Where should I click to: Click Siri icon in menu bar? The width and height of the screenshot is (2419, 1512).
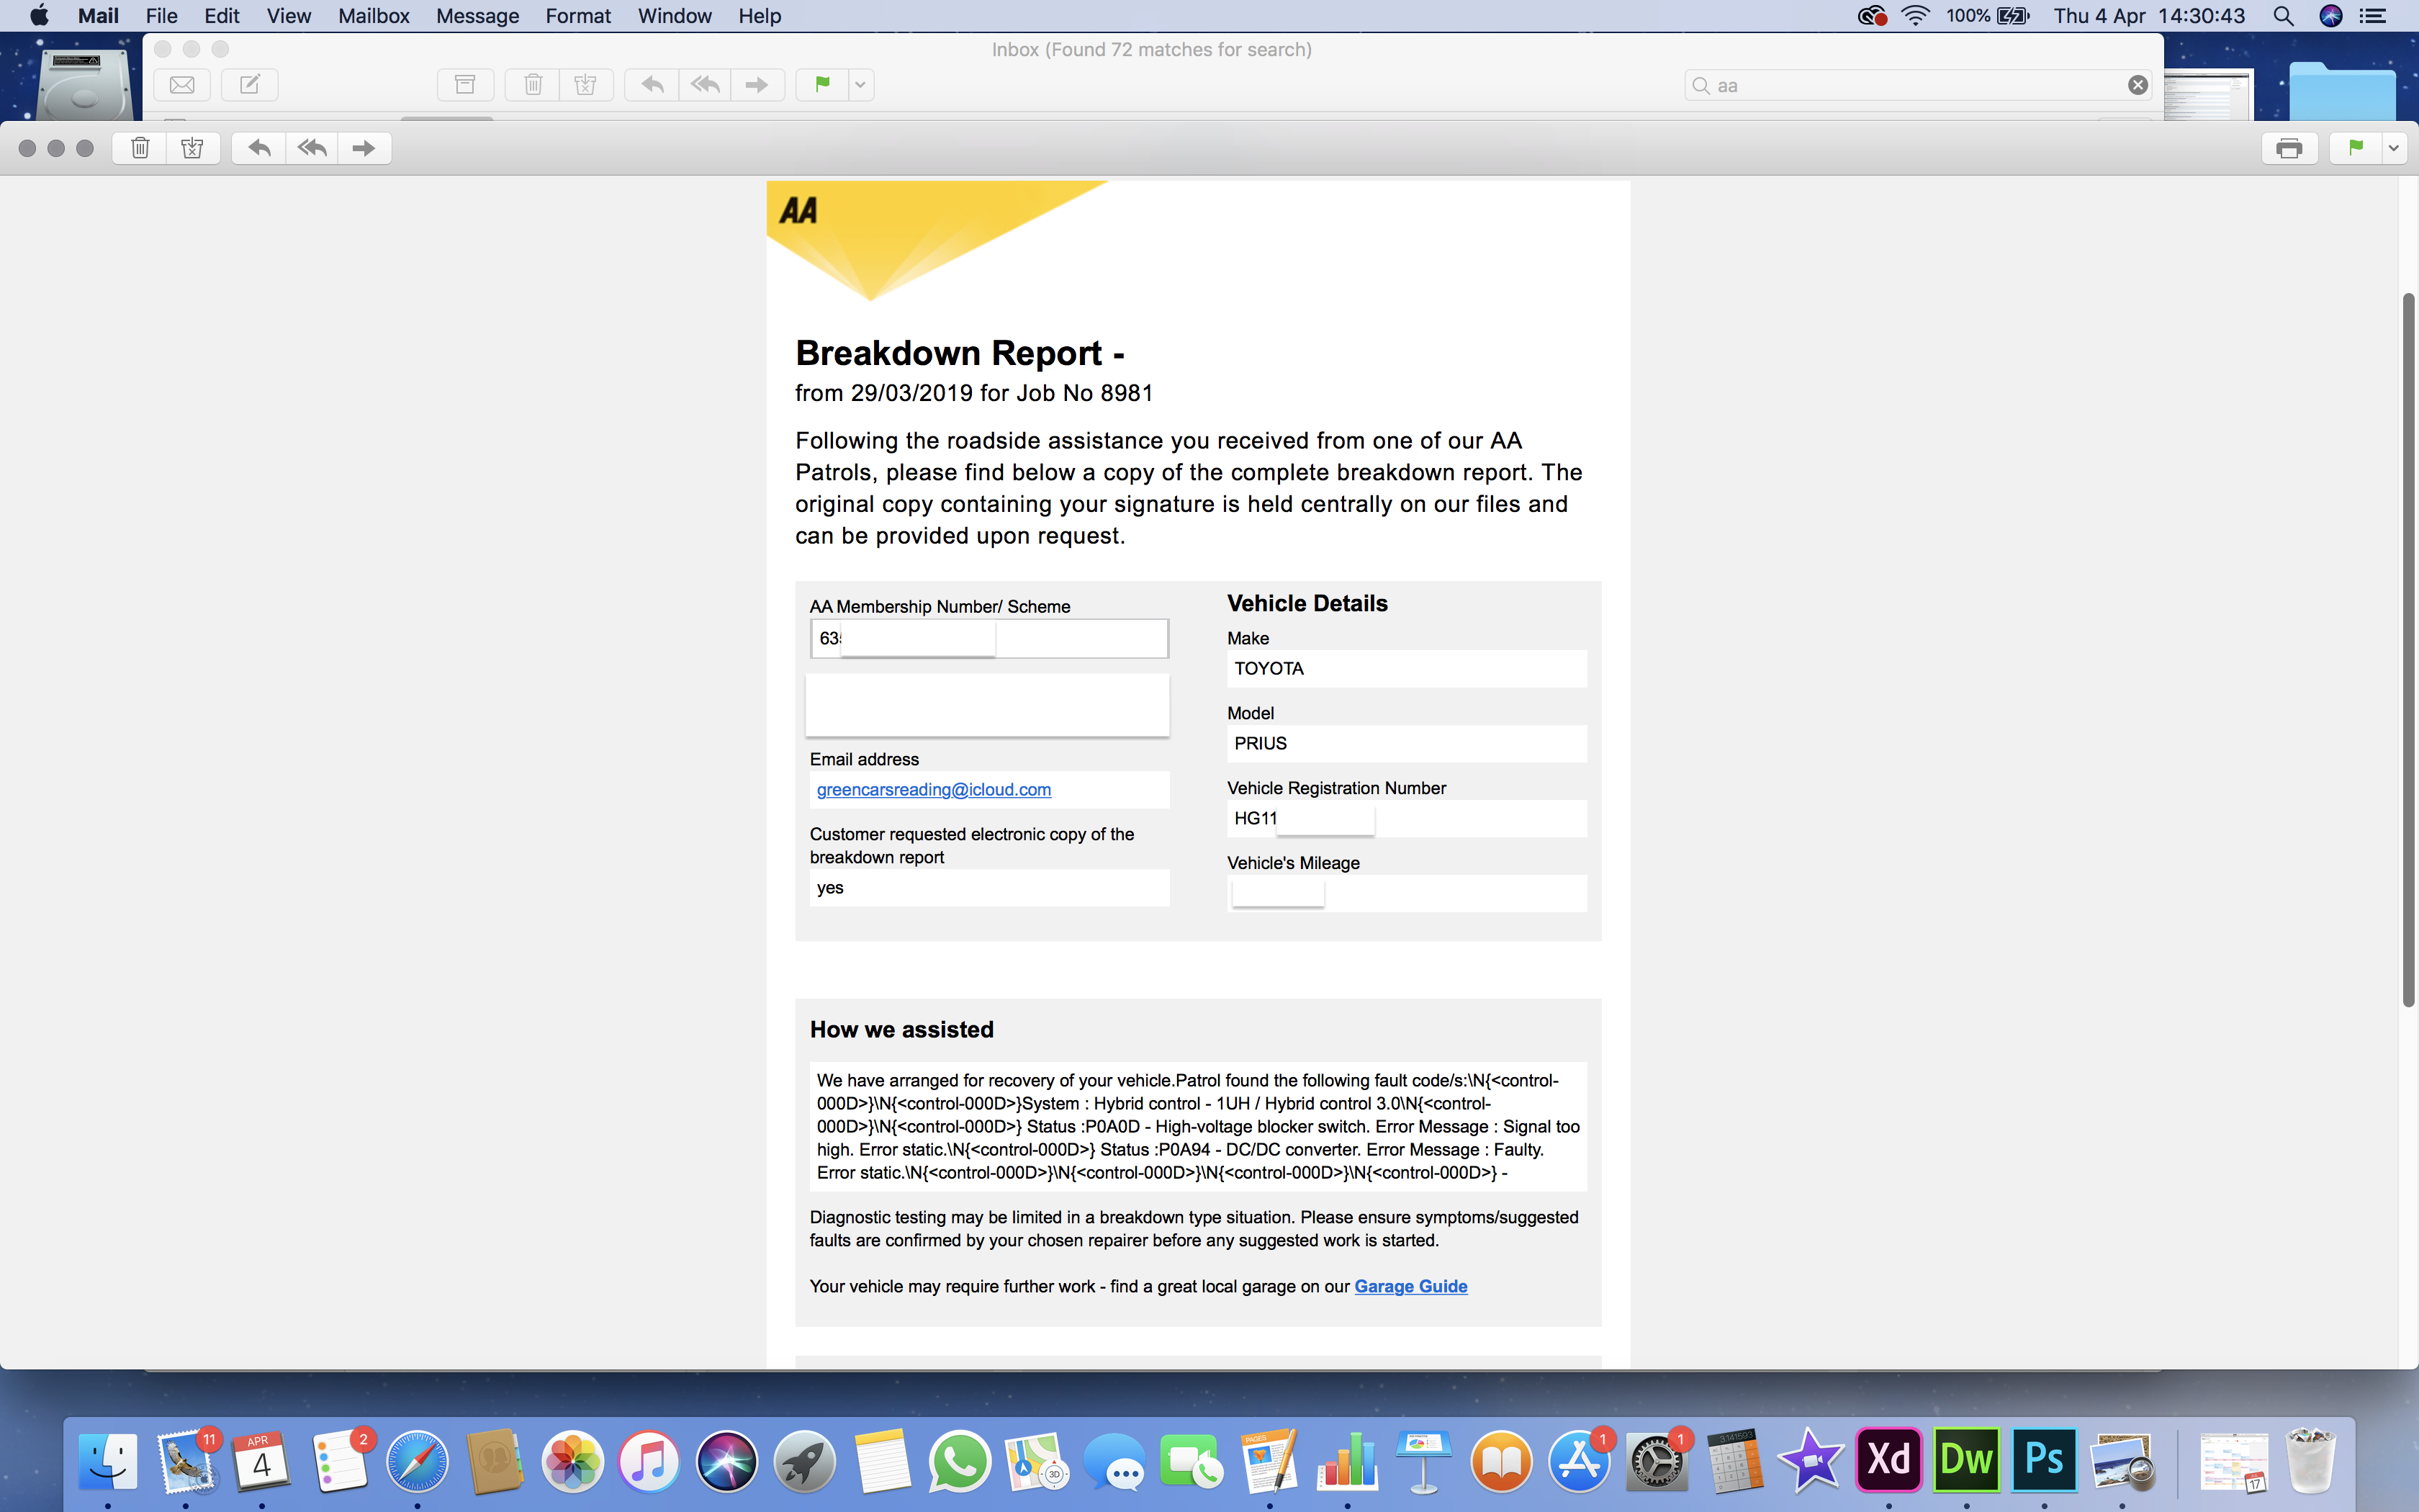click(2331, 16)
